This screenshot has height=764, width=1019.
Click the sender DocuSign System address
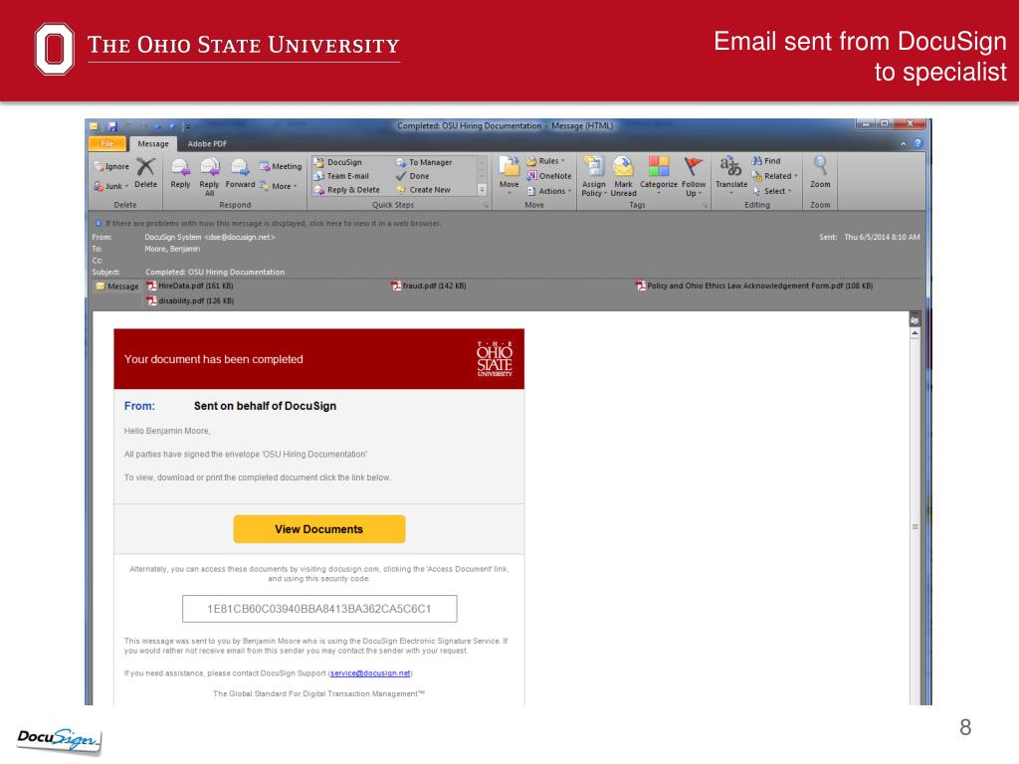[210, 237]
